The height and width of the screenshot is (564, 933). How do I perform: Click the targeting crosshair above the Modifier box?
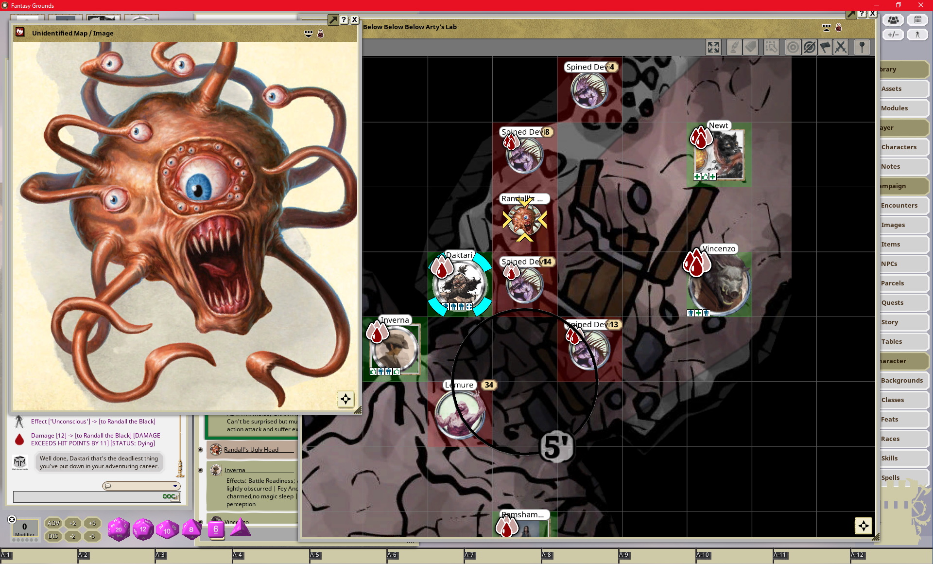[x=12, y=520]
